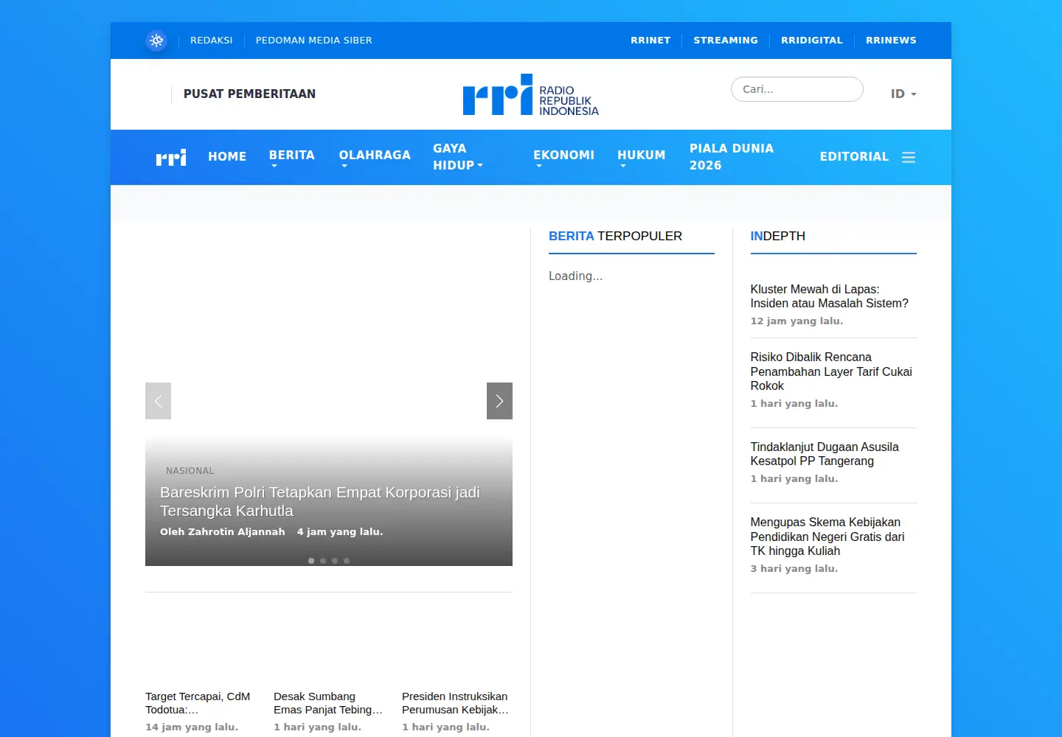Open STREAMING in the top bar
The width and height of the screenshot is (1062, 737).
[x=726, y=41]
